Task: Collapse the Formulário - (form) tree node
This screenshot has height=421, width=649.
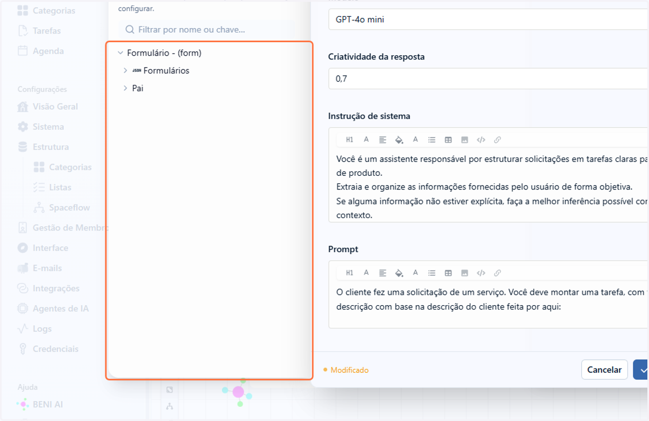Action: coord(120,53)
